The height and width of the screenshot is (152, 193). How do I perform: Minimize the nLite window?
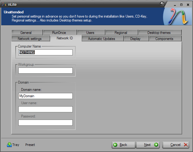175,5
